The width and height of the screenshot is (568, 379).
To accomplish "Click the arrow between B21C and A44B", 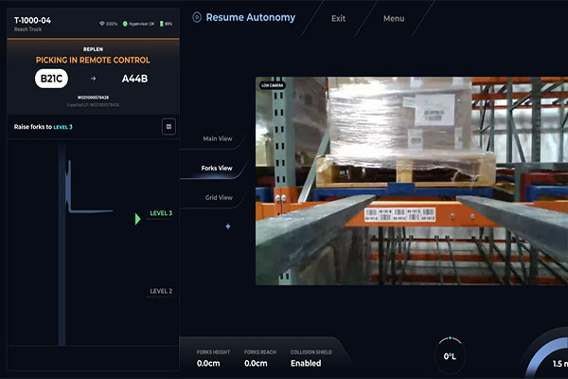I will [x=94, y=79].
